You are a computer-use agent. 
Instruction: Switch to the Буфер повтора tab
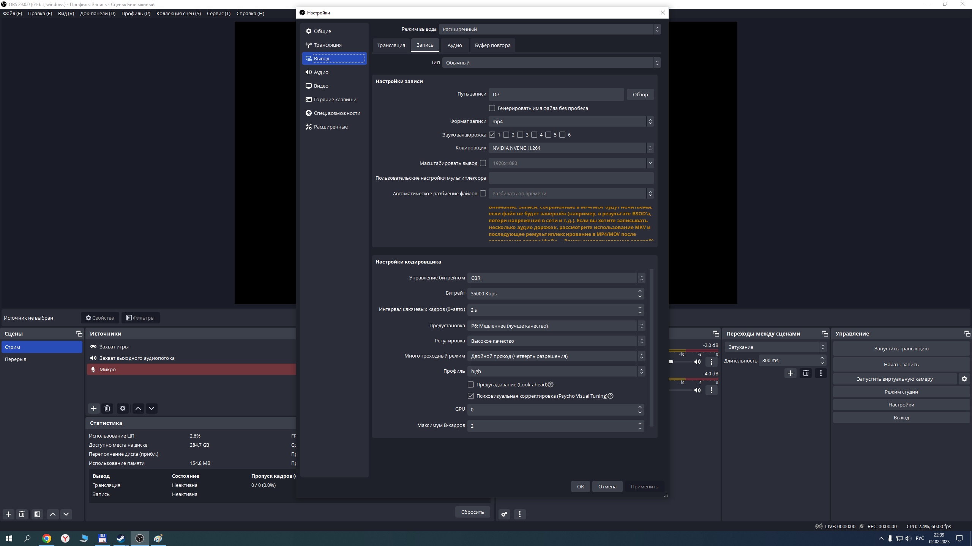tap(492, 45)
